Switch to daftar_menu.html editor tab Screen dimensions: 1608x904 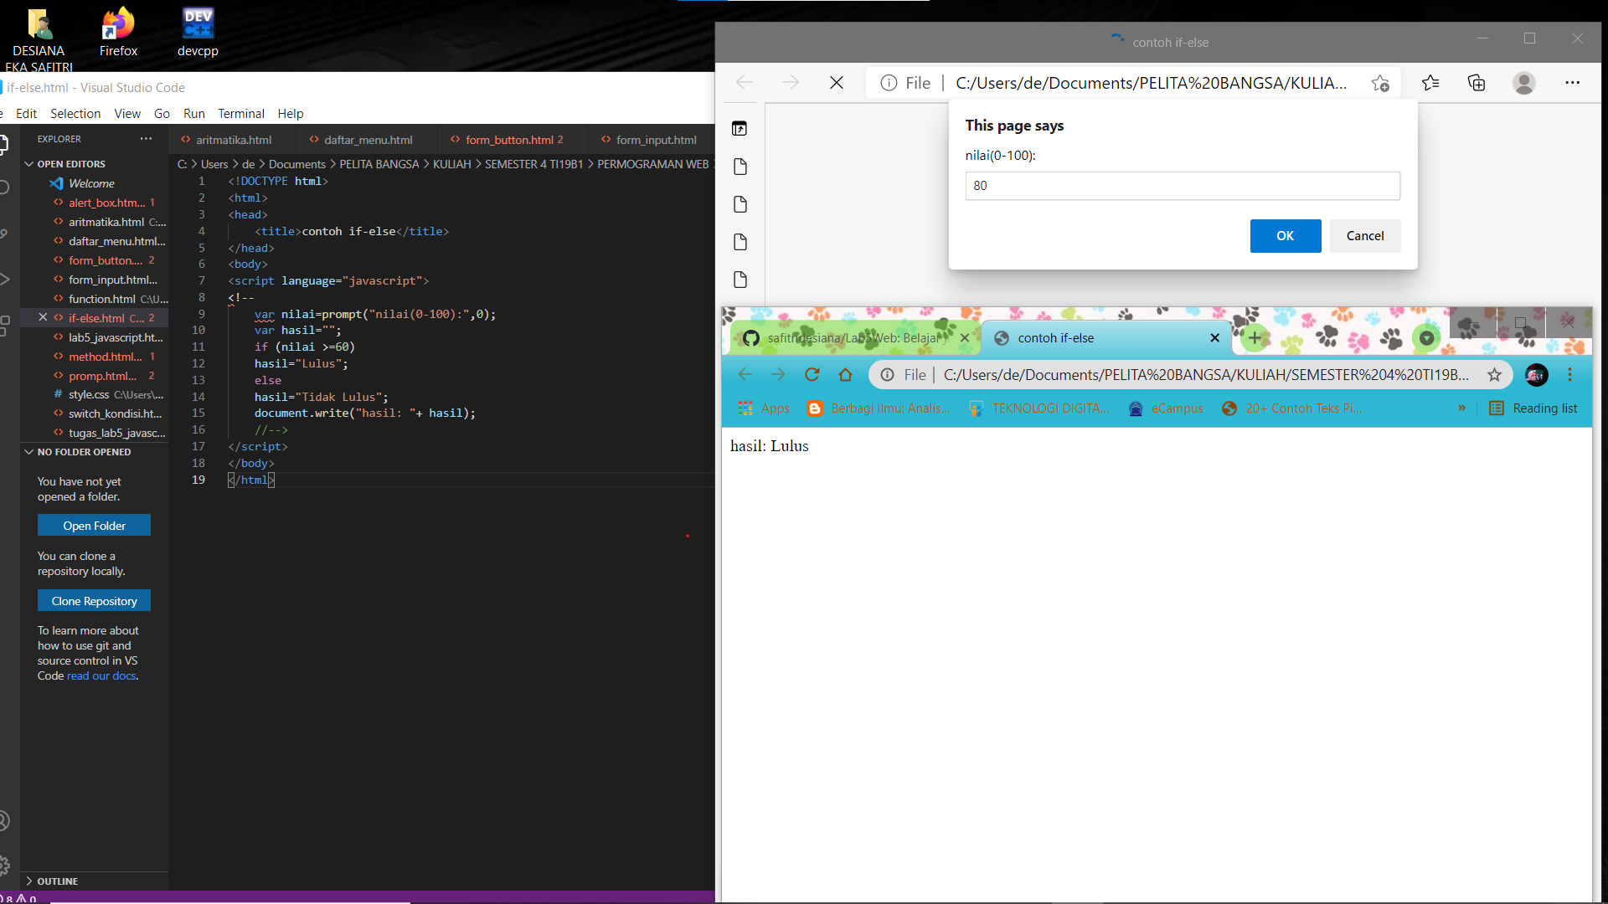367,140
